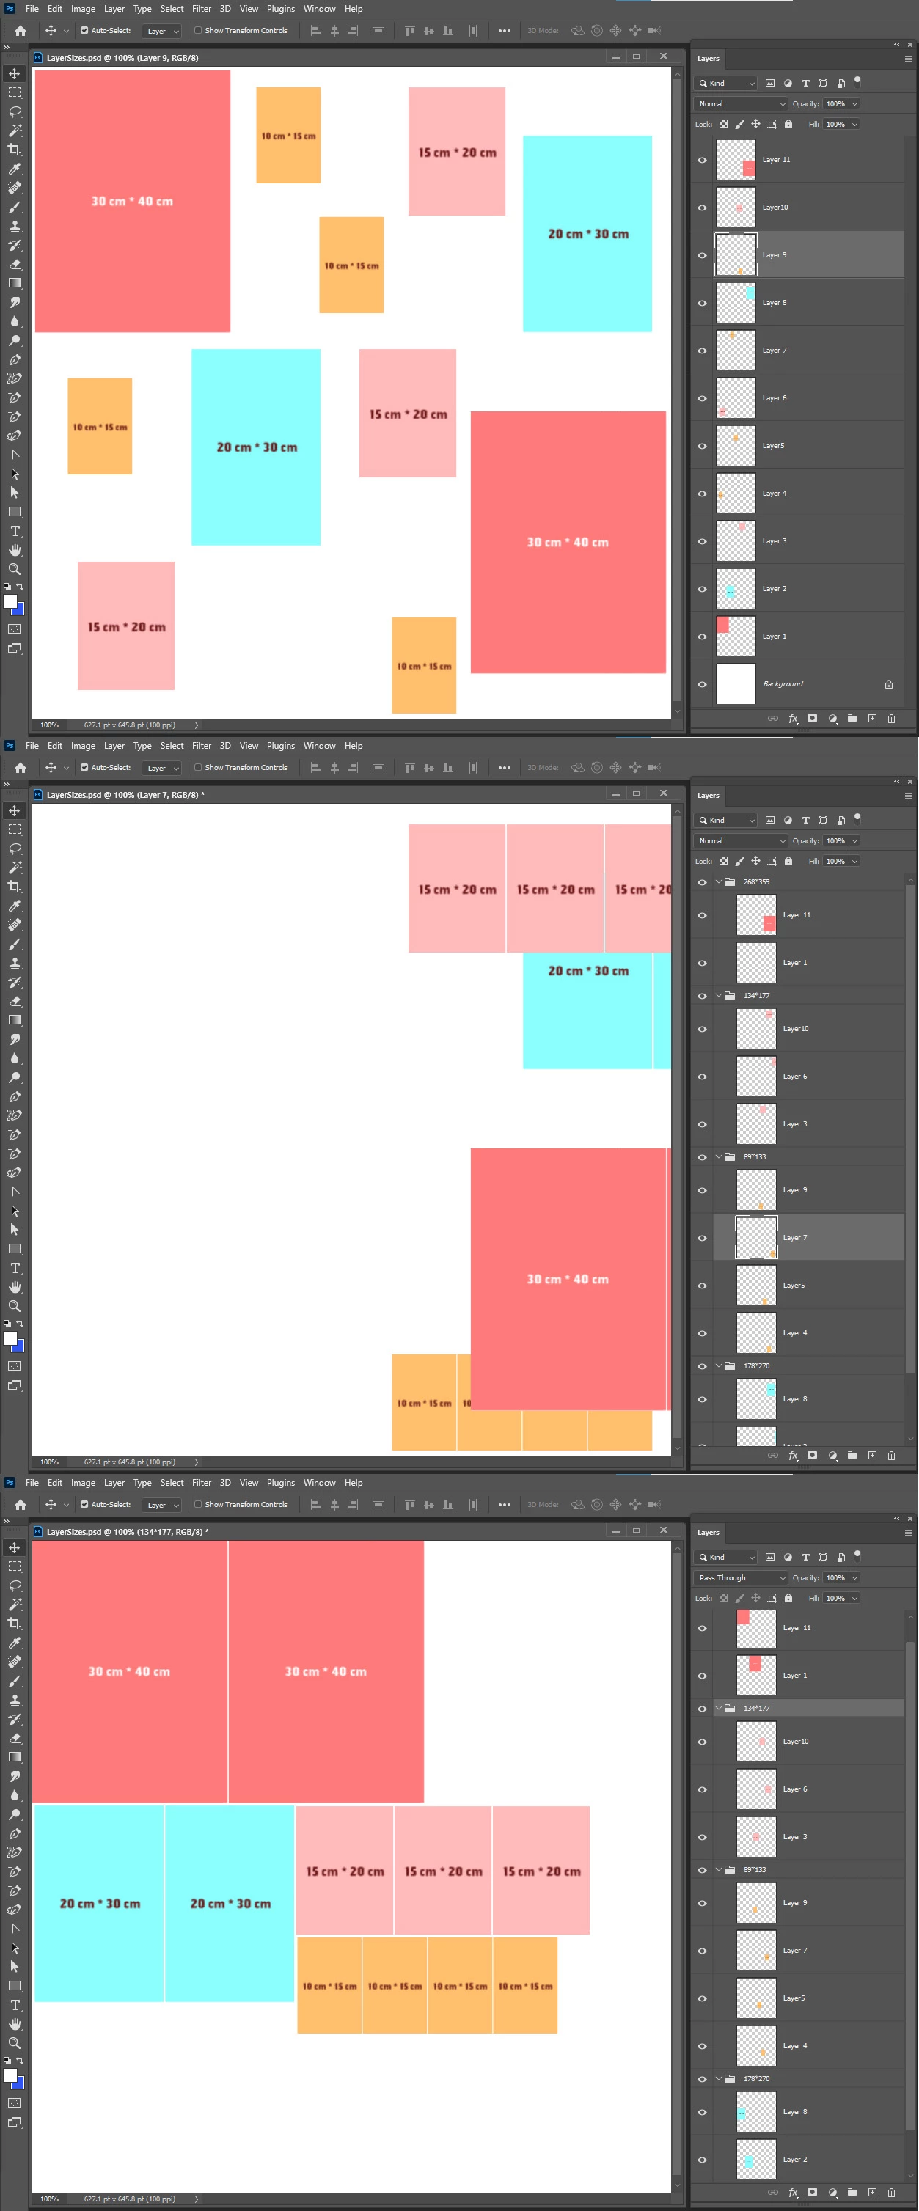The width and height of the screenshot is (919, 2211).
Task: Toggle Background layer visibility in Layer 9 window
Action: (x=702, y=684)
